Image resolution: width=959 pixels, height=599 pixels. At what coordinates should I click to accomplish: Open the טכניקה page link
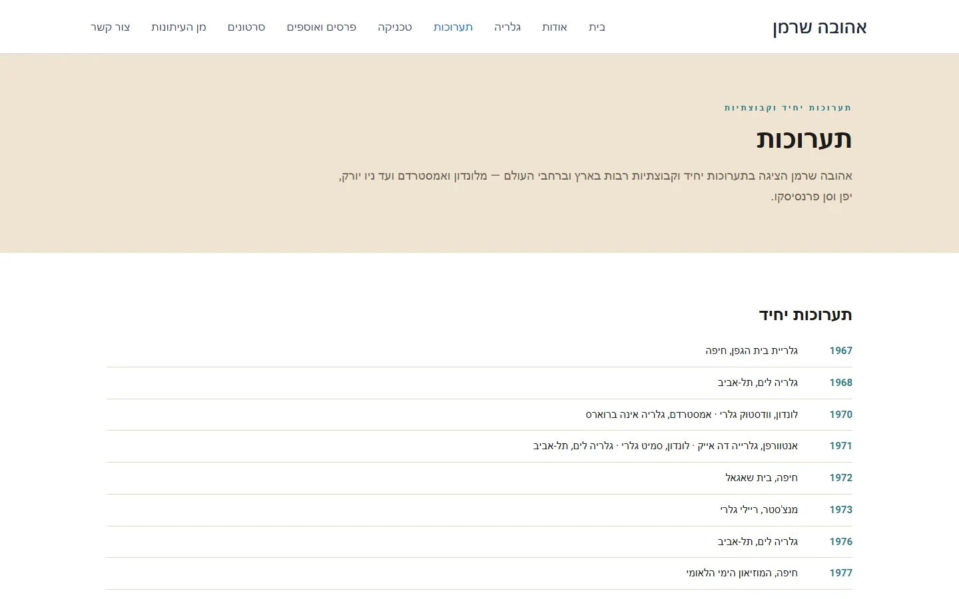tap(395, 27)
